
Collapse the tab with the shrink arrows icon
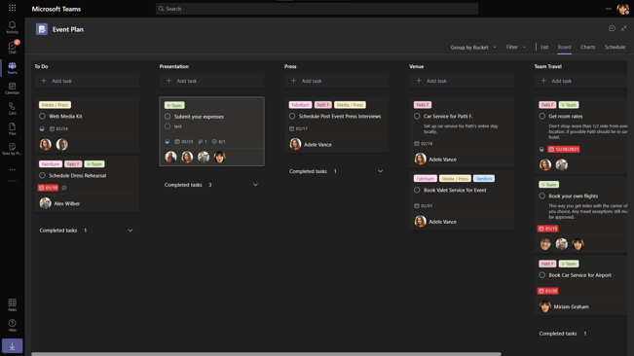coord(624,28)
